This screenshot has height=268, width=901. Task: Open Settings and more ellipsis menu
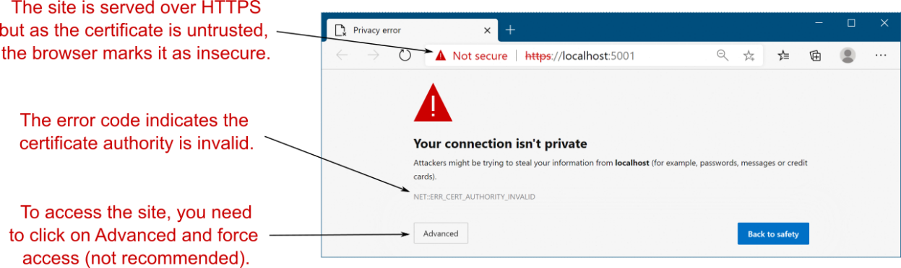coord(881,55)
